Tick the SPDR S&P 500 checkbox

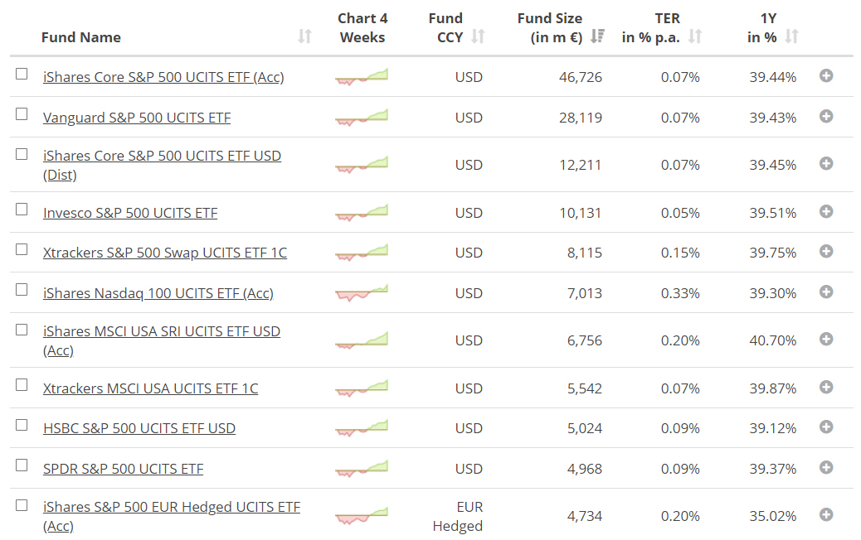[22, 465]
